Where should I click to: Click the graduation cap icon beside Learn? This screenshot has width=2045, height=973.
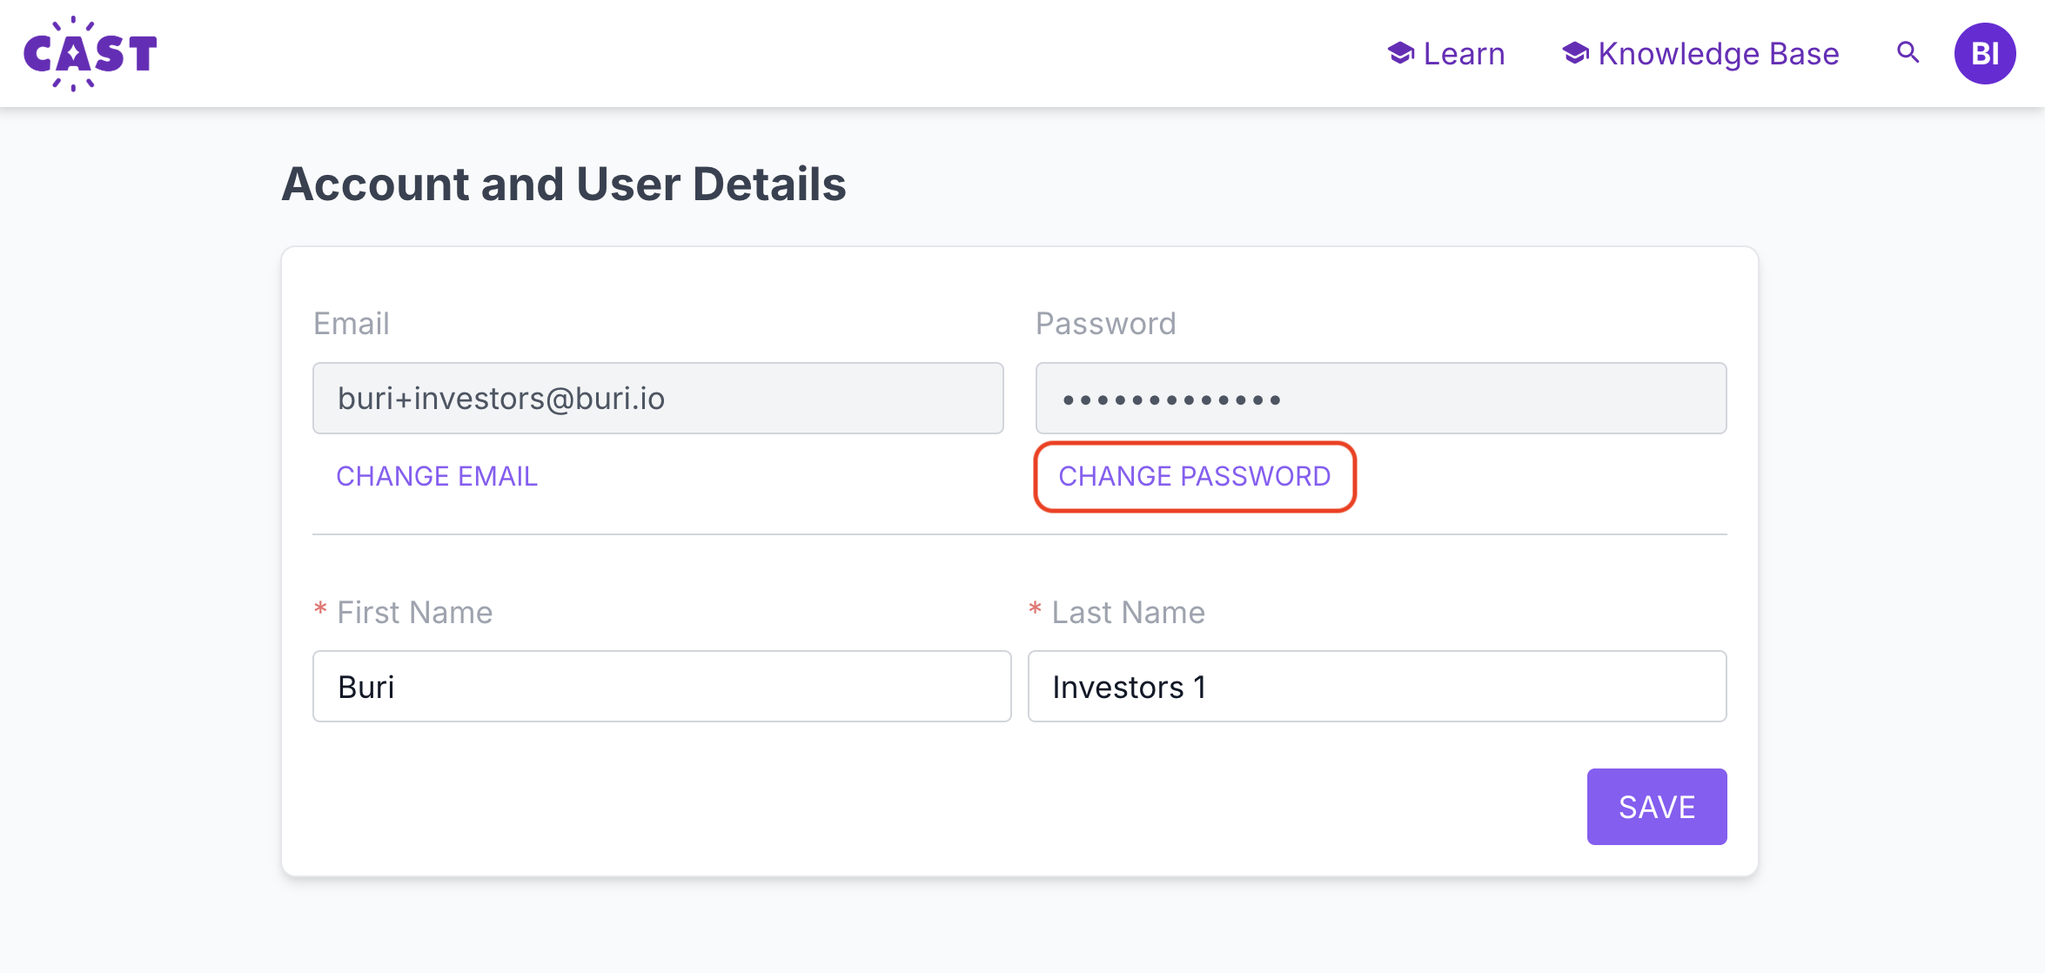click(1400, 54)
